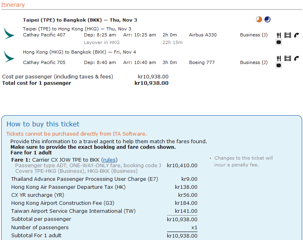Click the phone icon for Cathay Pacific 407

point(296,35)
